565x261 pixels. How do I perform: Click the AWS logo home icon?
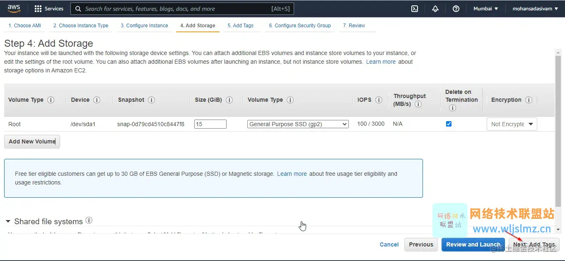tap(14, 8)
